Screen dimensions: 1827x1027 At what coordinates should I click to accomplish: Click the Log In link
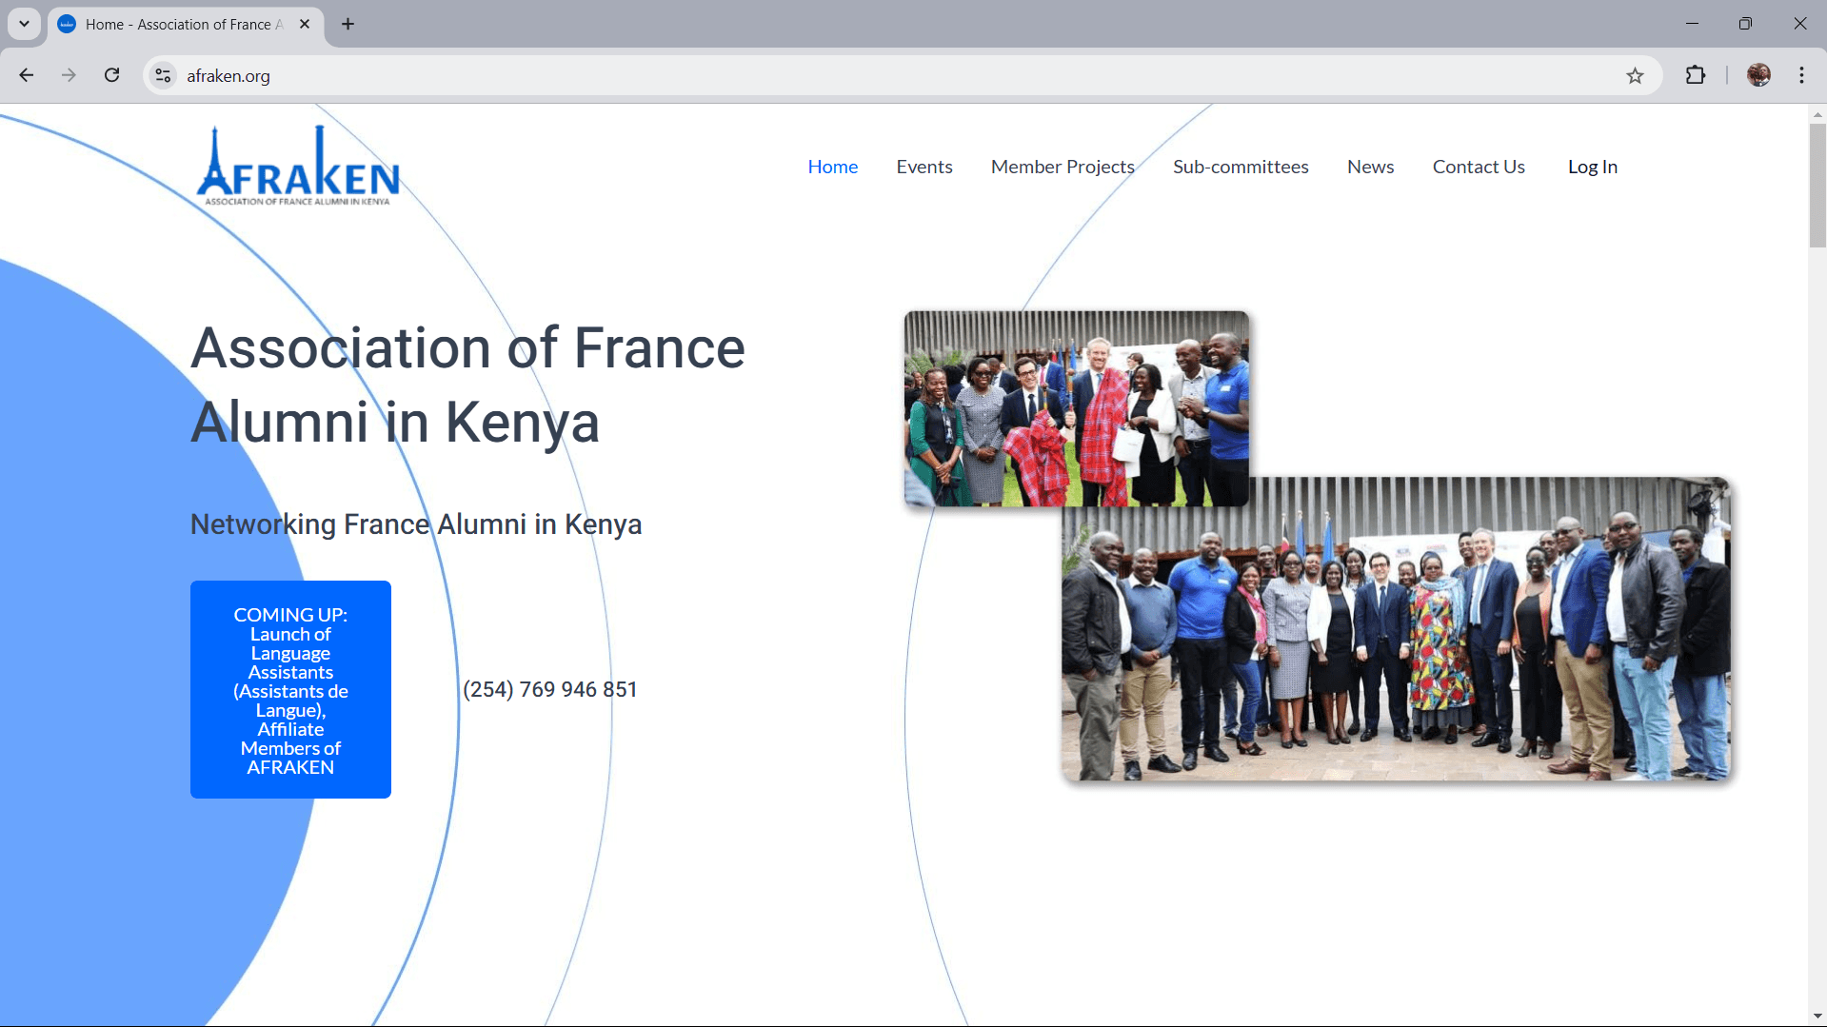1593,167
